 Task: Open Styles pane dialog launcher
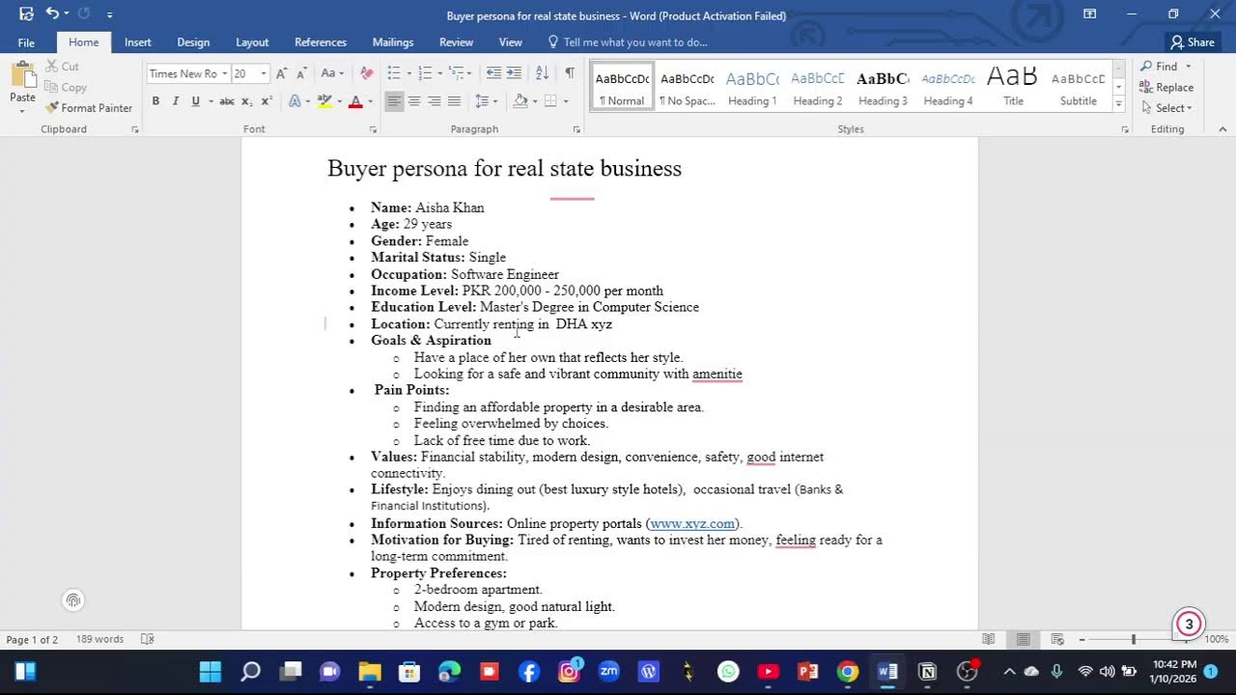pos(1125,129)
